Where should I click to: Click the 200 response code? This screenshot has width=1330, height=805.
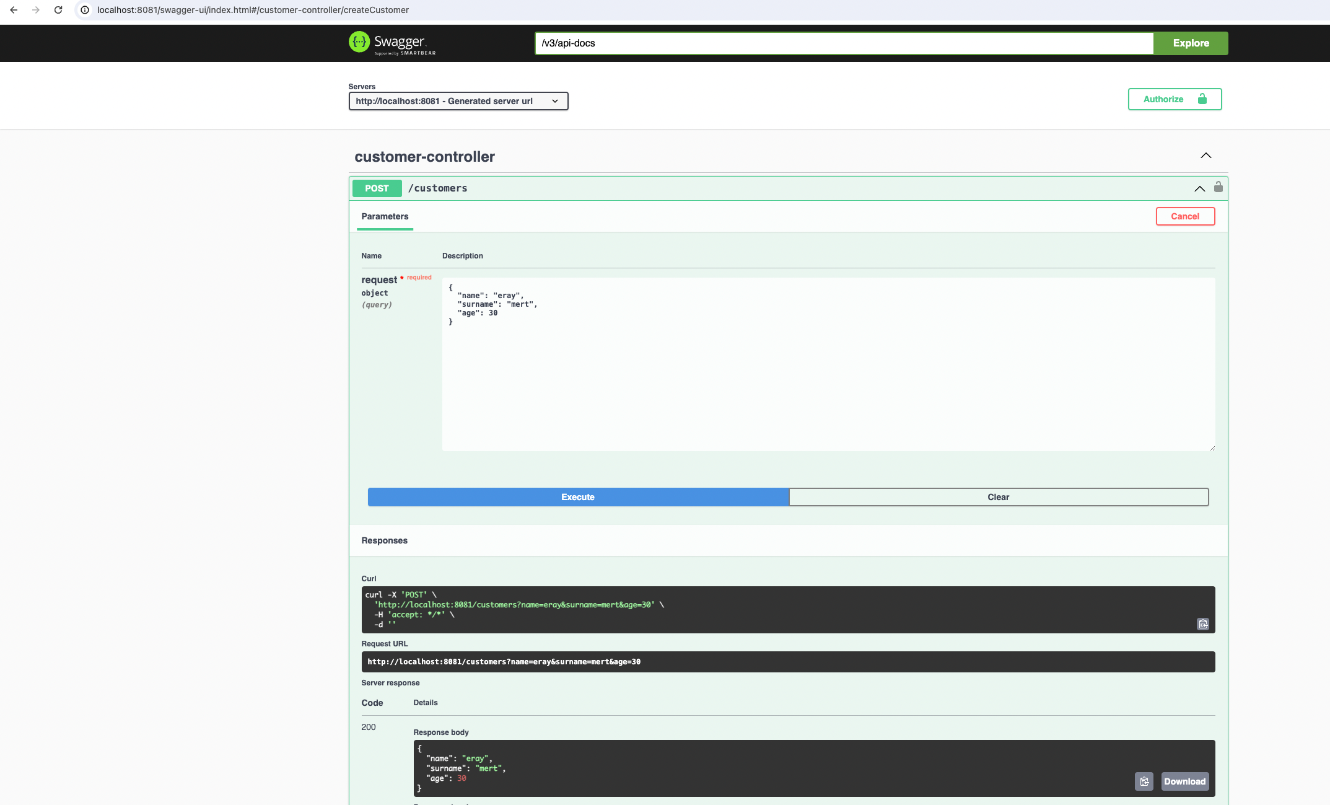[x=369, y=727]
